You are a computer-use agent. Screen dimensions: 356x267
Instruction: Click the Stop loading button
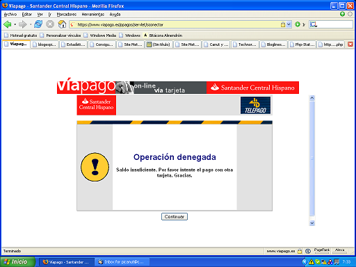(50, 24)
